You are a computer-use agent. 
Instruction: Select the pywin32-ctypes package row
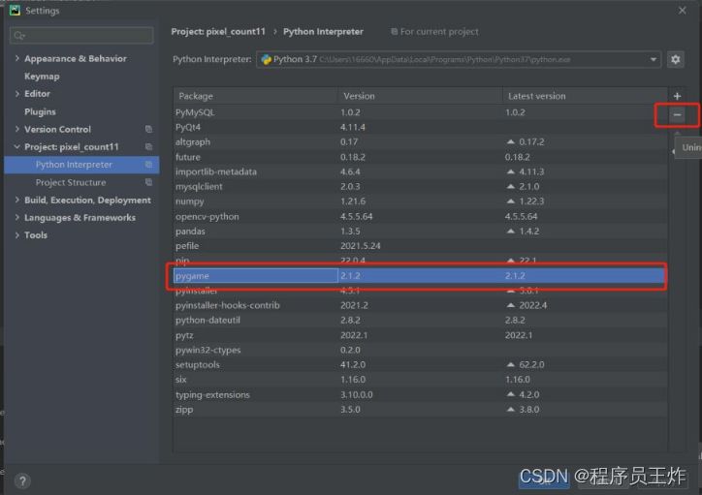[420, 350]
